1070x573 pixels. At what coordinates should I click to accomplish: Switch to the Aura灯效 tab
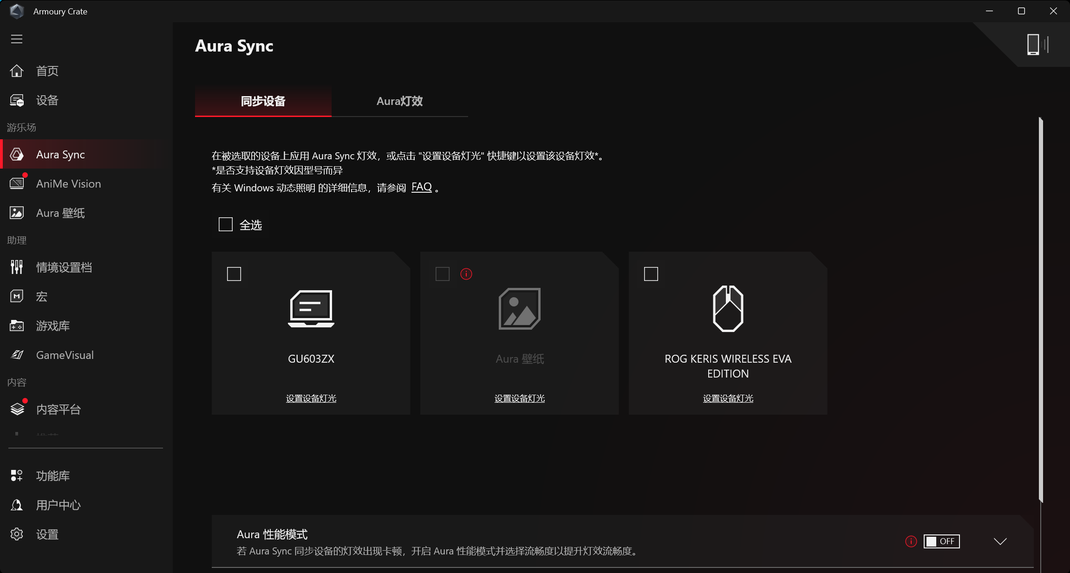400,101
